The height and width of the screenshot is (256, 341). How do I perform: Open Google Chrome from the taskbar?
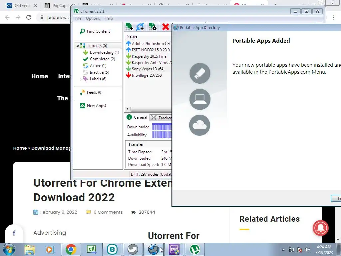click(x=71, y=249)
